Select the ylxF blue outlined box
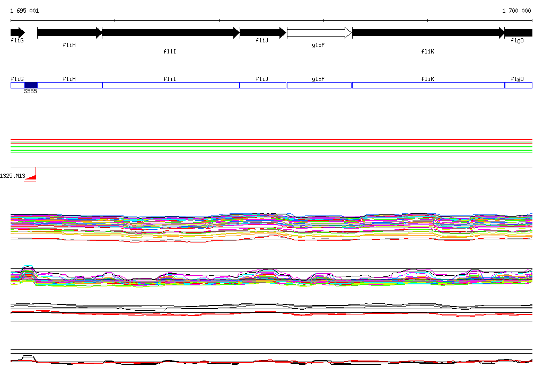Image resolution: width=543 pixels, height=378 pixels. point(319,85)
